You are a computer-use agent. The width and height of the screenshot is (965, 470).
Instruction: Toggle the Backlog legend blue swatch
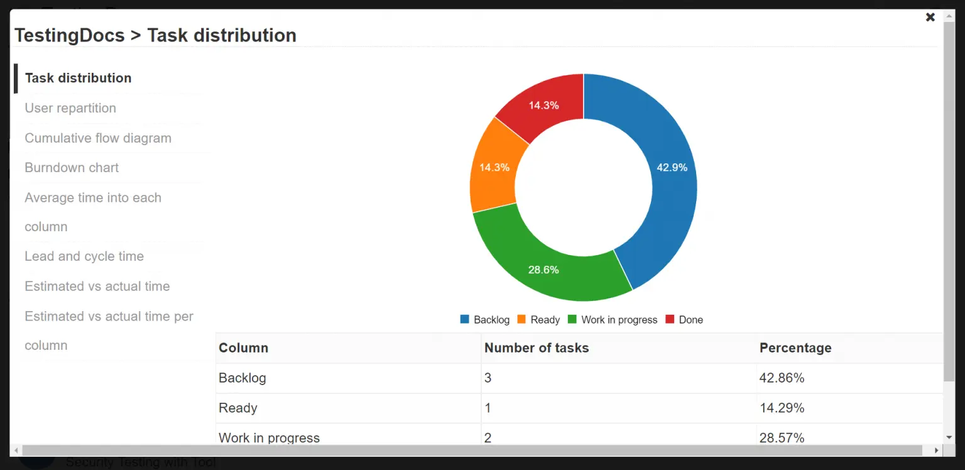[465, 319]
